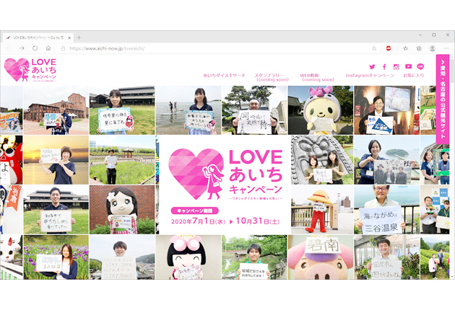Image resolution: width=455 pixels, height=310 pixels.
Task: Open the 碧南 pig mascot photo
Action: 321,257
